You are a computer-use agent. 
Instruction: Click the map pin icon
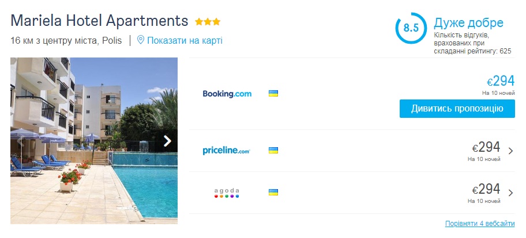click(x=140, y=40)
